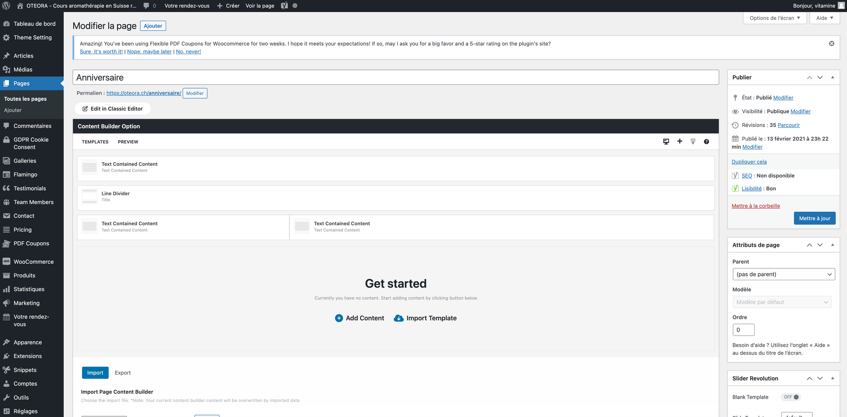Open the Parcourir revisions link
The height and width of the screenshot is (417, 847).
tap(788, 125)
